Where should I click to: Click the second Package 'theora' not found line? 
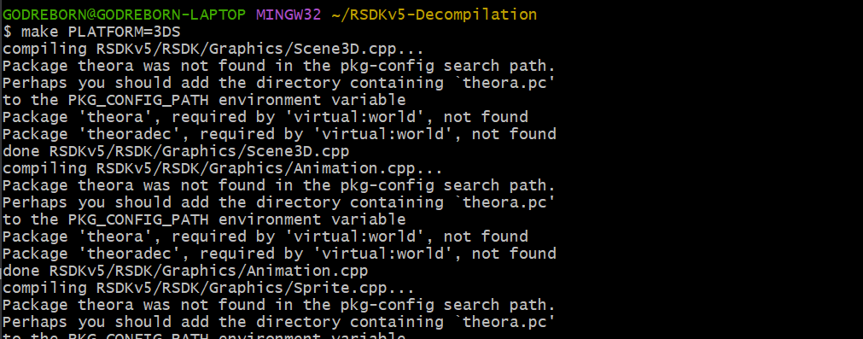pyautogui.click(x=265, y=237)
